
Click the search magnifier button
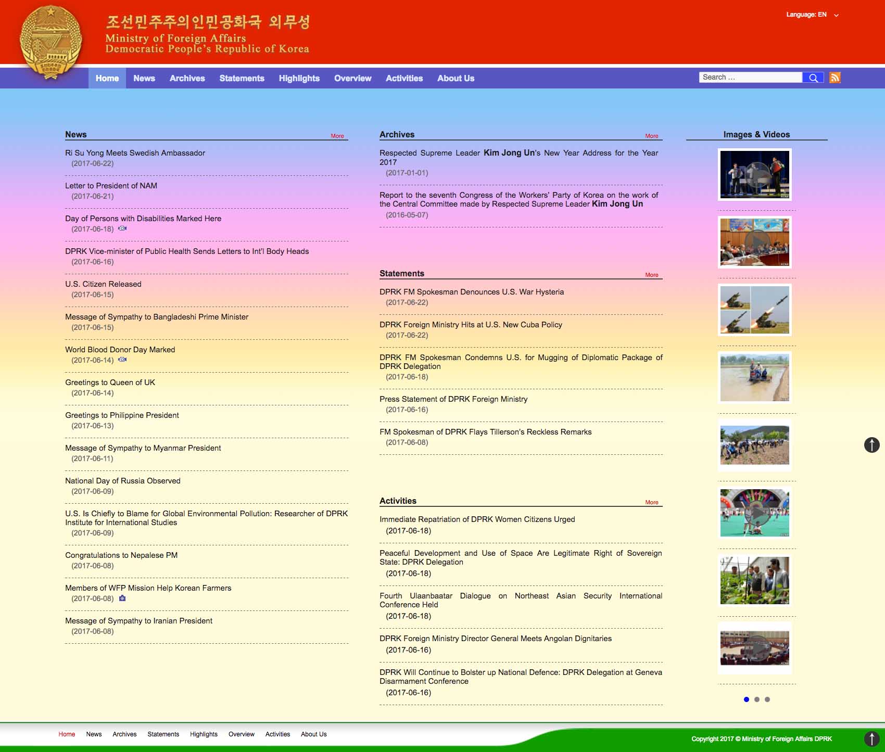click(x=813, y=78)
